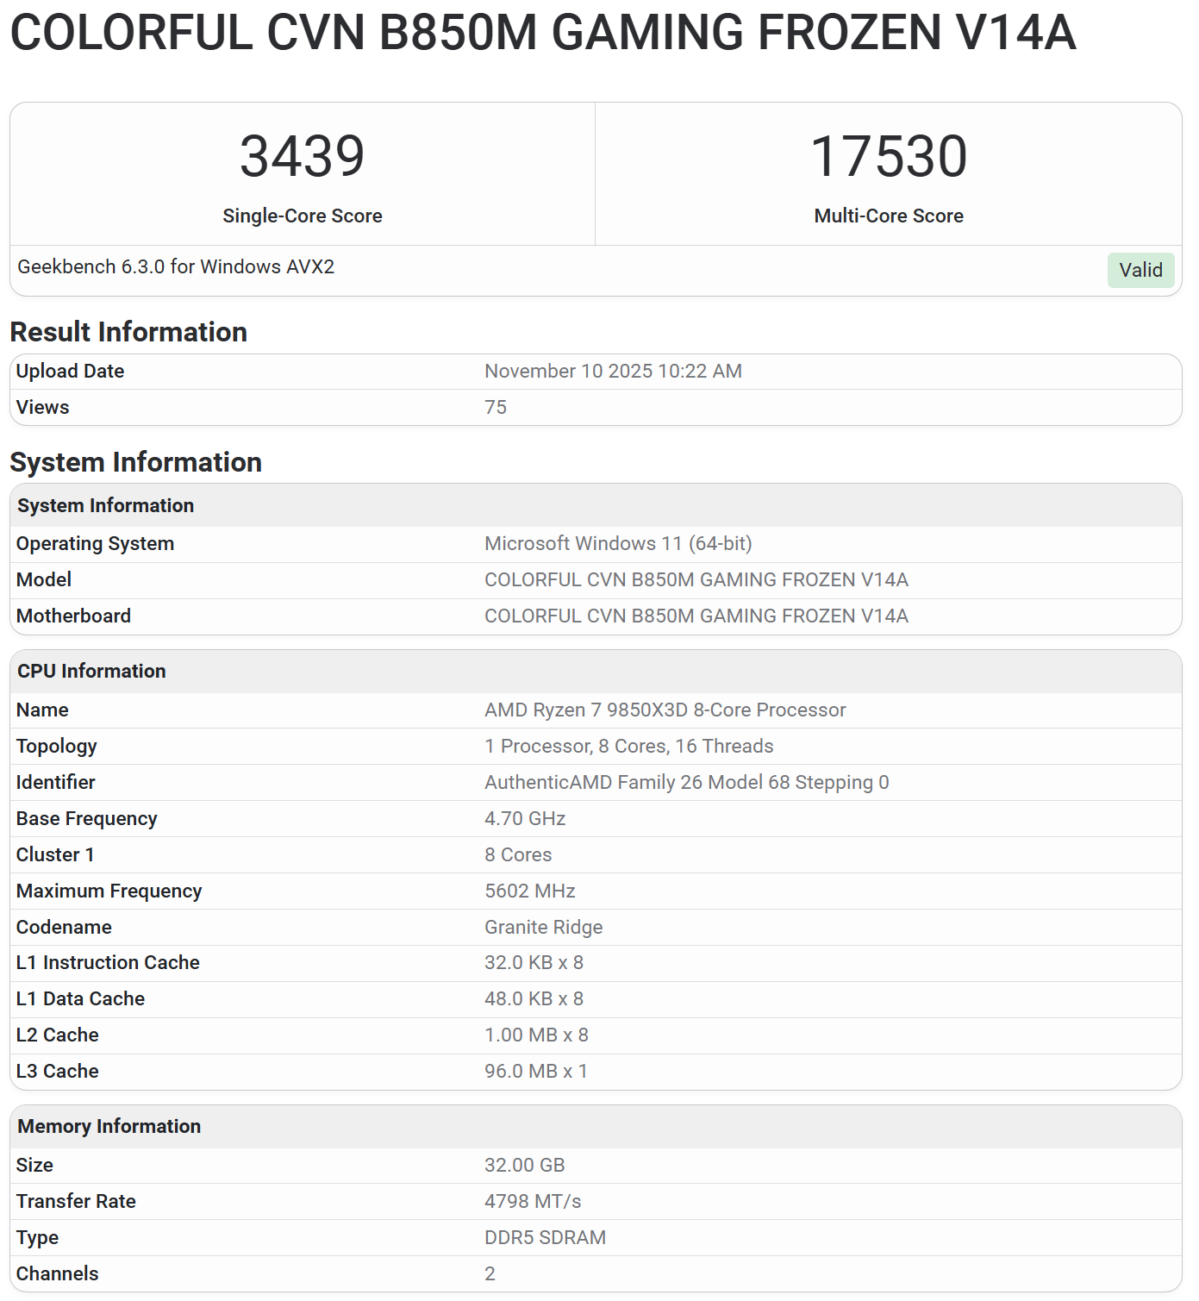
Task: Click the upload date November 10 2025 value
Action: (612, 371)
